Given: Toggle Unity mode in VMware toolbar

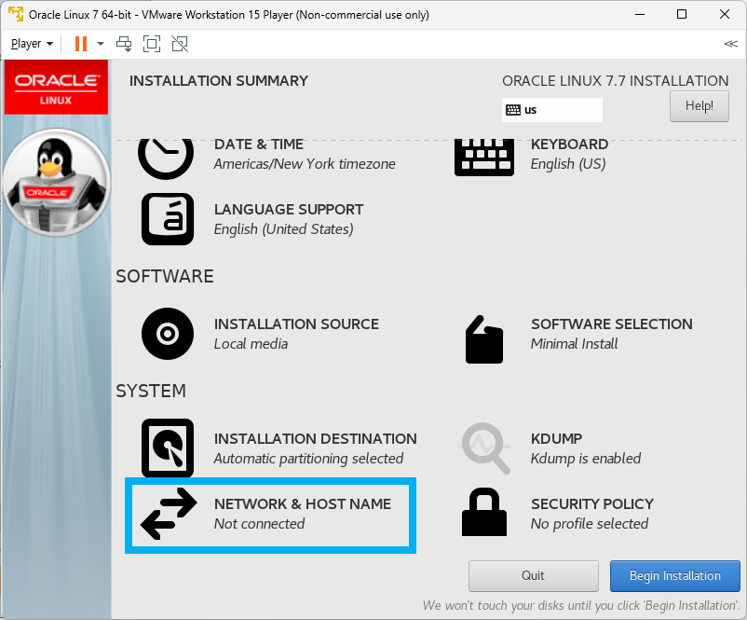Looking at the screenshot, I should (180, 44).
